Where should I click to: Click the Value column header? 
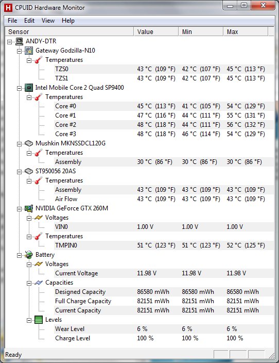click(x=156, y=32)
